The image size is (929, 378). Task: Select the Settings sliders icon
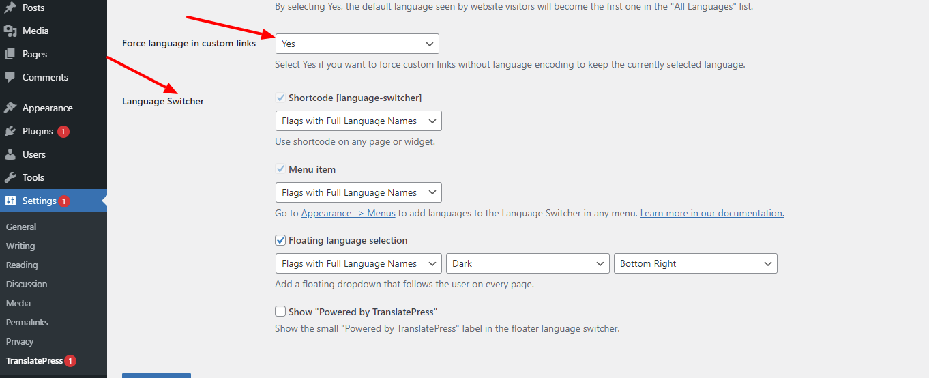tap(10, 201)
